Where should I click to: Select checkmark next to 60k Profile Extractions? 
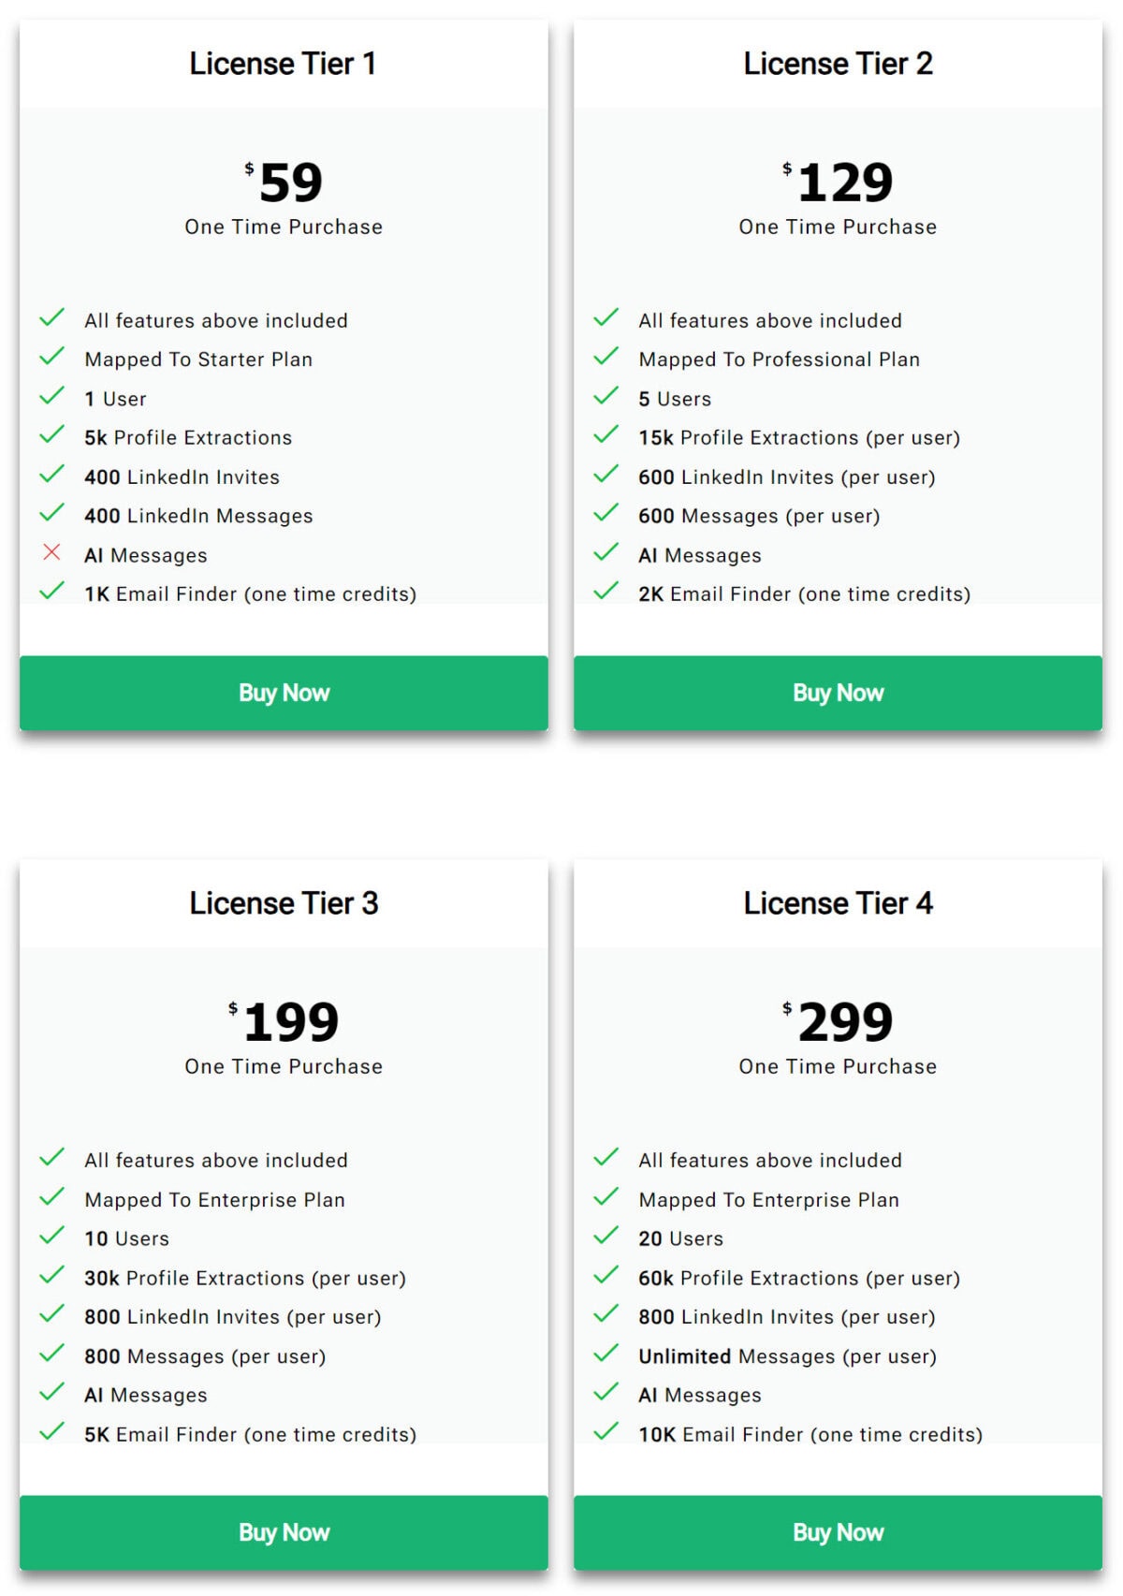click(x=607, y=1276)
